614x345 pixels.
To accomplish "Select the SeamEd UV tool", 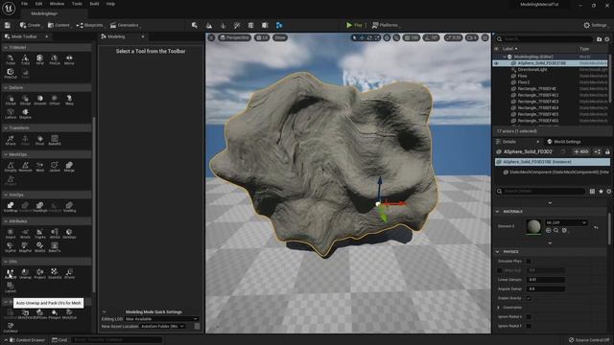I will point(55,273).
